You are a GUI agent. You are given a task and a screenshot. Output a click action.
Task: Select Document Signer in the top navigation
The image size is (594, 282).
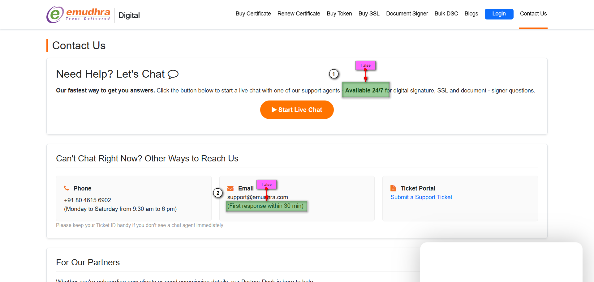407,14
